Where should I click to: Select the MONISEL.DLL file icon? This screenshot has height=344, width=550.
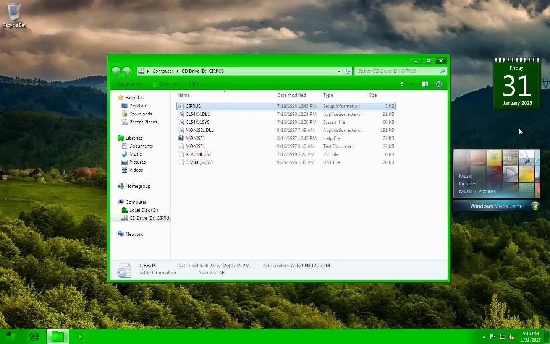click(181, 130)
